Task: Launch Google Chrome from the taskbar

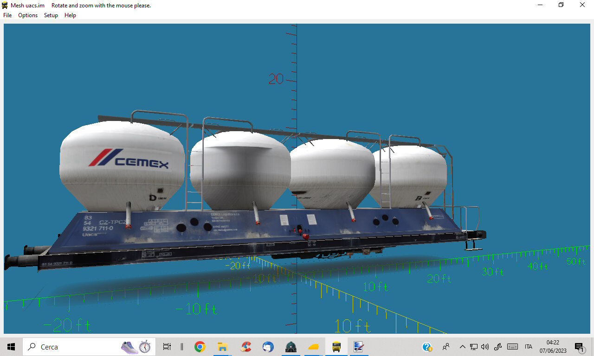Action: click(x=200, y=347)
